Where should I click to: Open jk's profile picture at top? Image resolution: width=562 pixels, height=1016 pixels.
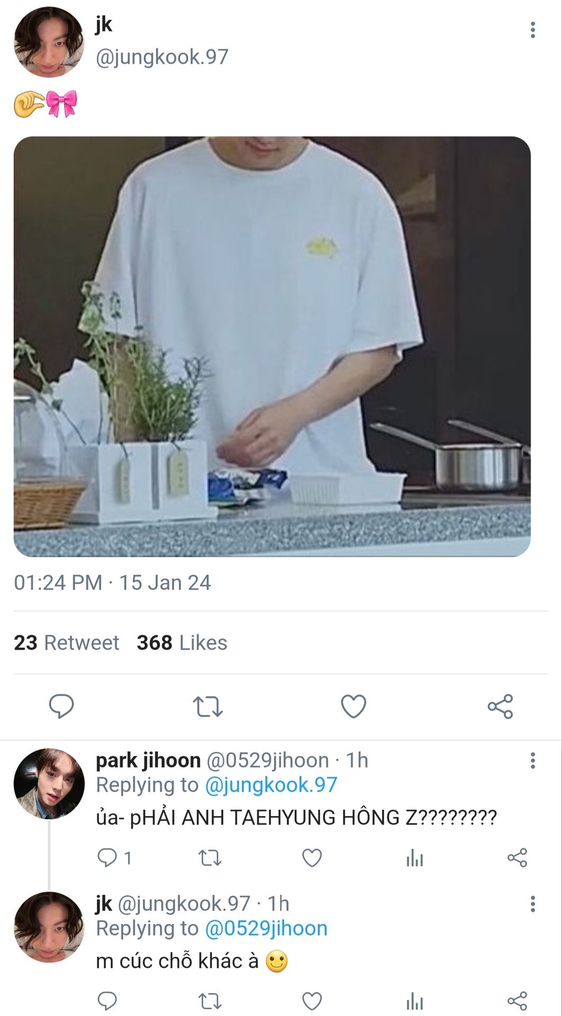point(49,42)
